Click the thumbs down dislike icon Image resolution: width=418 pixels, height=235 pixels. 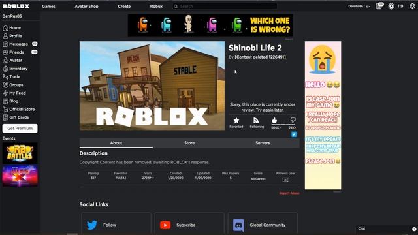click(x=293, y=120)
